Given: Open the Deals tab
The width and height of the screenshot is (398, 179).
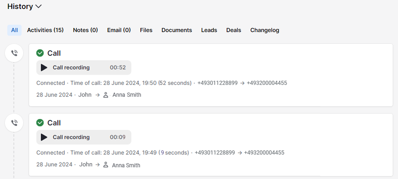Looking at the screenshot, I should [x=234, y=30].
